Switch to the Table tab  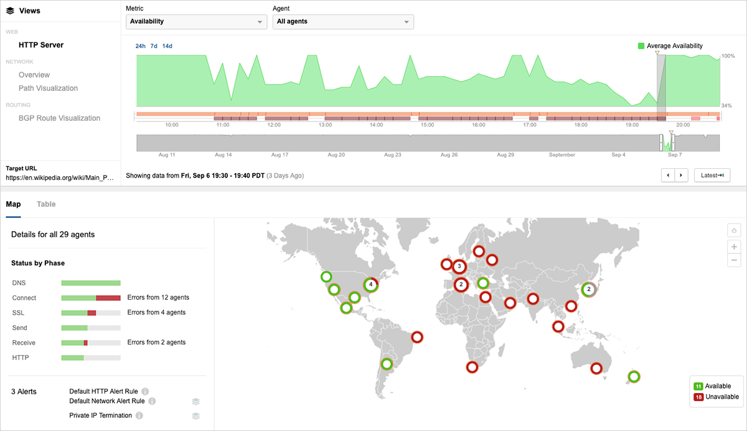[46, 204]
